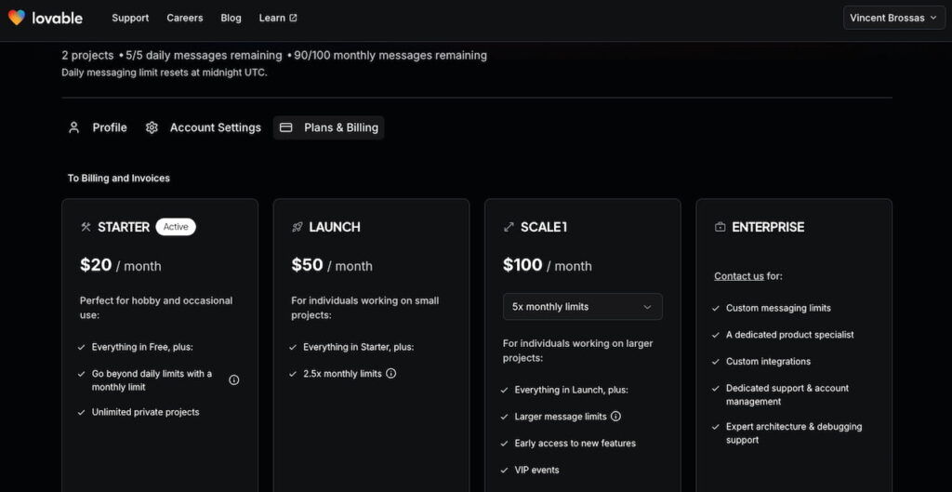The image size is (952, 492).
Task: Click the $20 / month price
Action: pyautogui.click(x=121, y=265)
